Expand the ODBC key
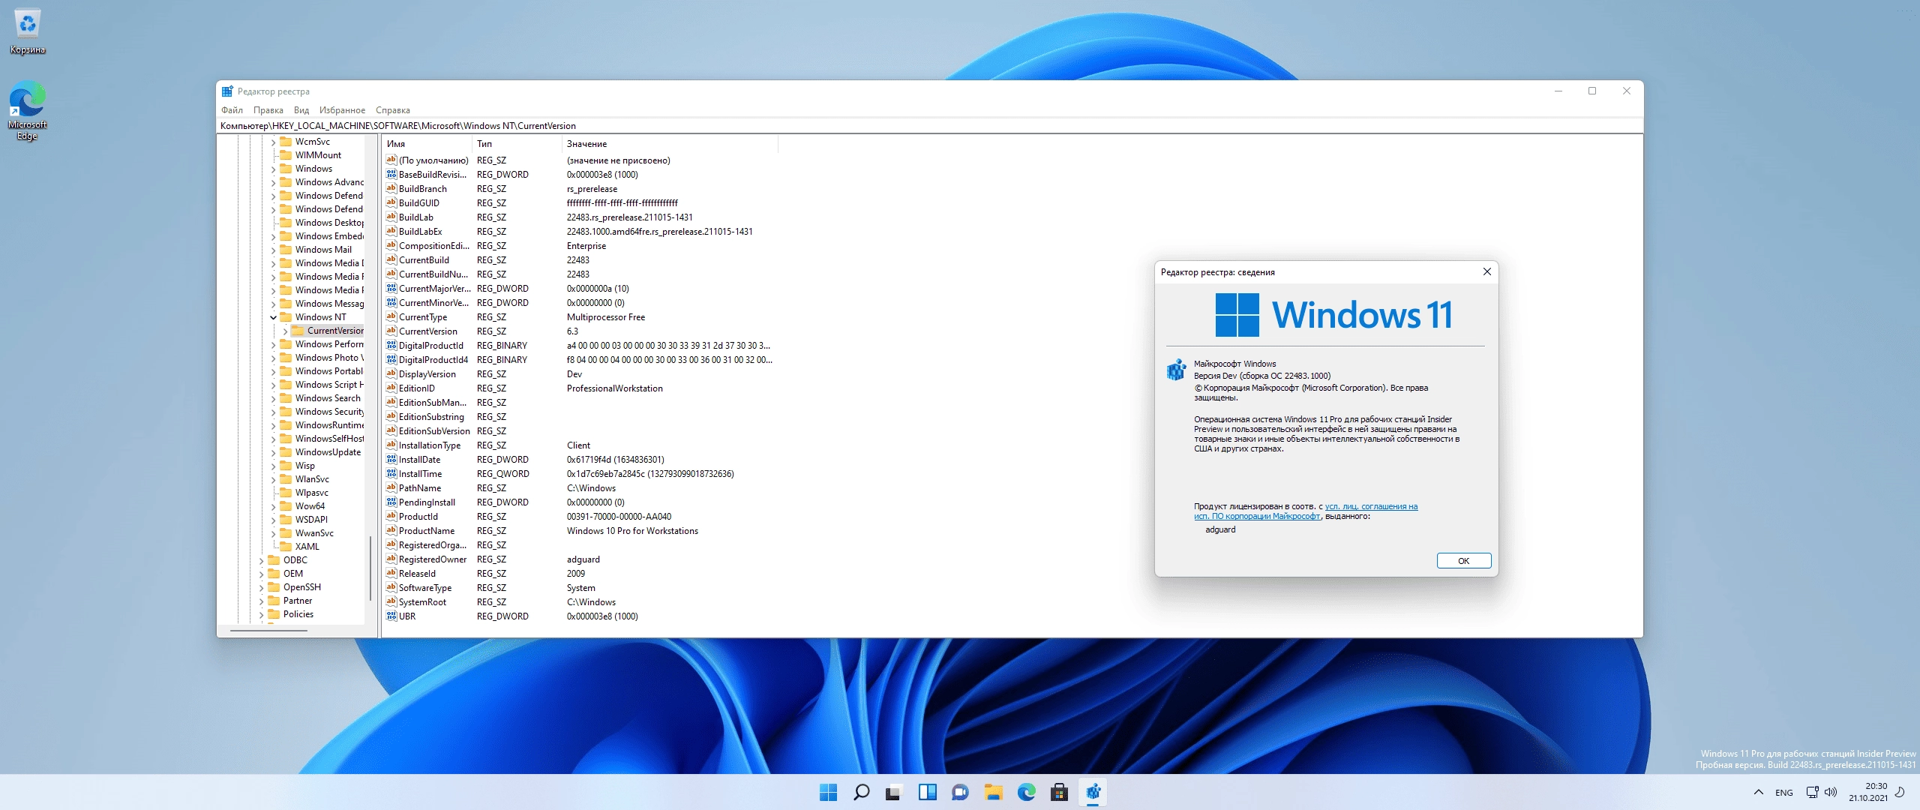The height and width of the screenshot is (810, 1920). click(x=262, y=560)
